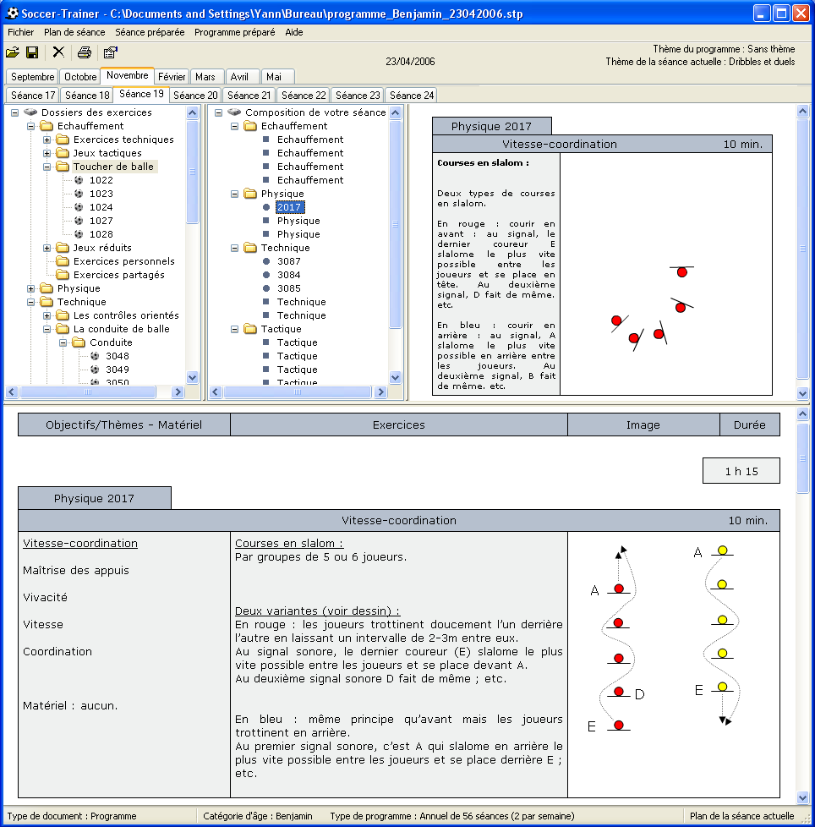Switch to the Séance 22 tab
Viewport: 815px width, 827px height.
[x=304, y=96]
